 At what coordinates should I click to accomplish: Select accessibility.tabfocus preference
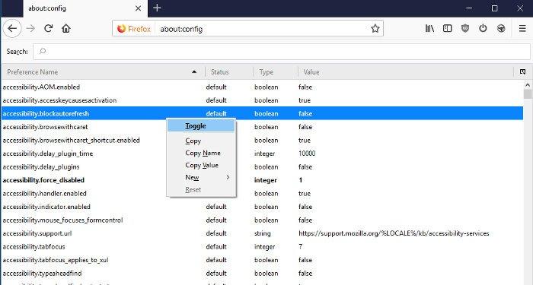click(x=262, y=247)
